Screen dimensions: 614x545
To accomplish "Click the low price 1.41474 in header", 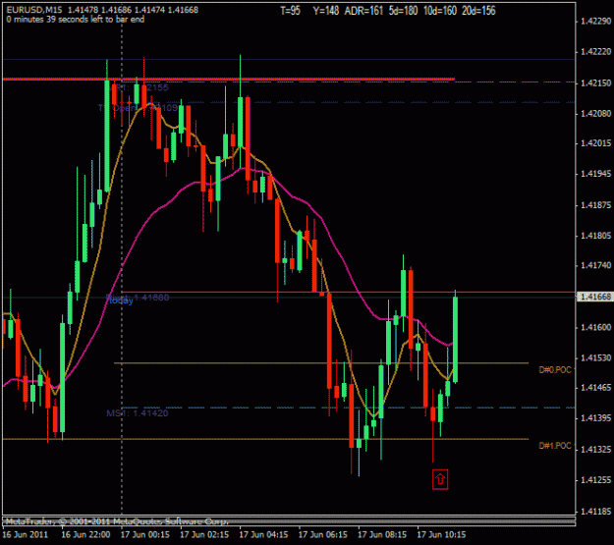I will (x=150, y=10).
